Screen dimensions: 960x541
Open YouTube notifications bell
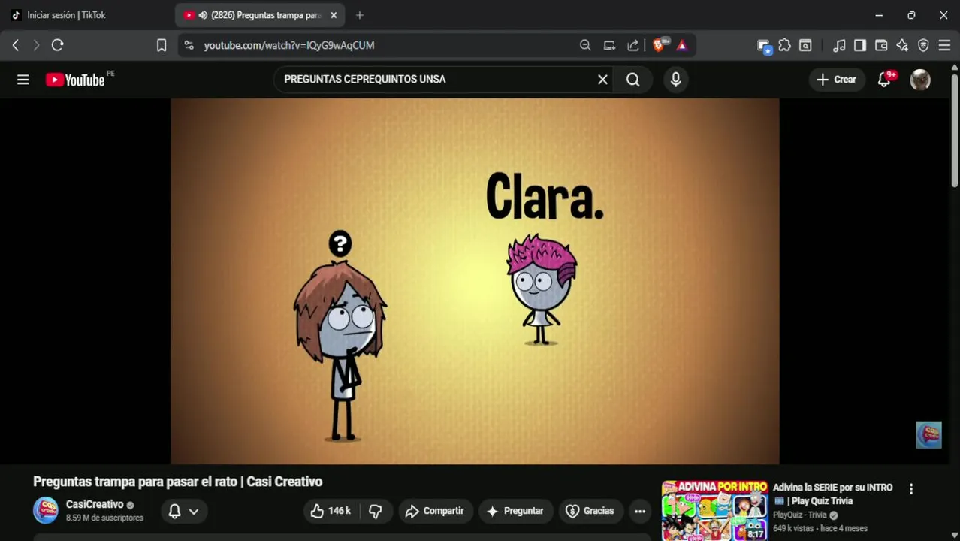[x=884, y=80]
